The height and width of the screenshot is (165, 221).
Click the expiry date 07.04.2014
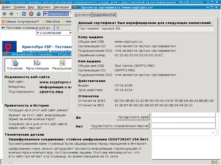click(123, 90)
